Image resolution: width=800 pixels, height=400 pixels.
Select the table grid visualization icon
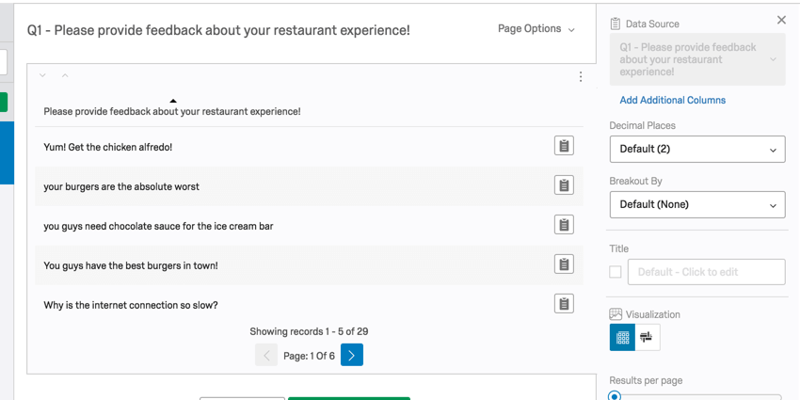pyautogui.click(x=622, y=337)
